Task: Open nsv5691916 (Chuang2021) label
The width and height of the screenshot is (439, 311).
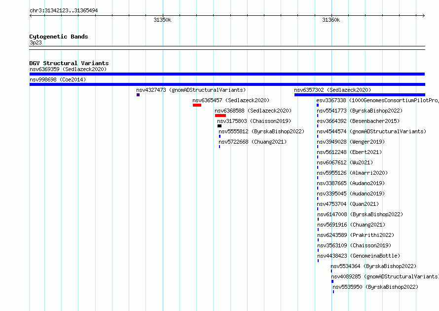Action: click(351, 225)
